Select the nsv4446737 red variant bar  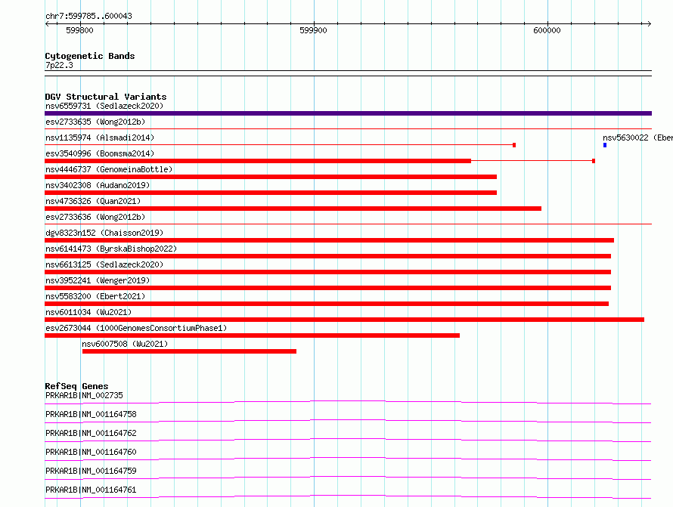[x=271, y=177]
